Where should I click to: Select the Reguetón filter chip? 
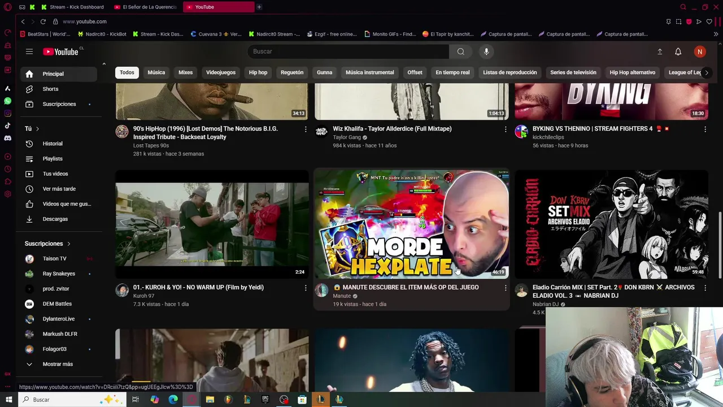(292, 72)
